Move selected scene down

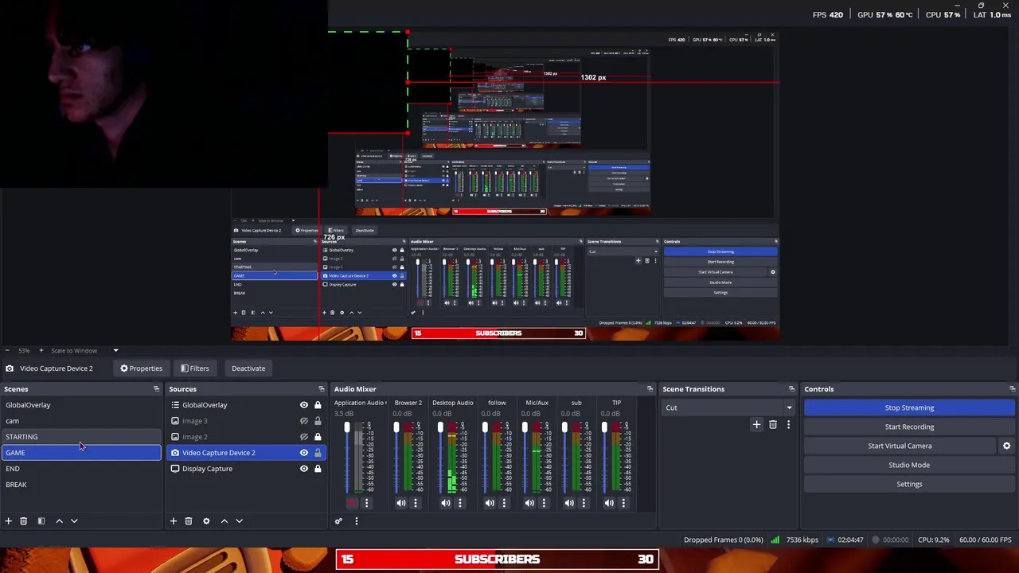74,520
